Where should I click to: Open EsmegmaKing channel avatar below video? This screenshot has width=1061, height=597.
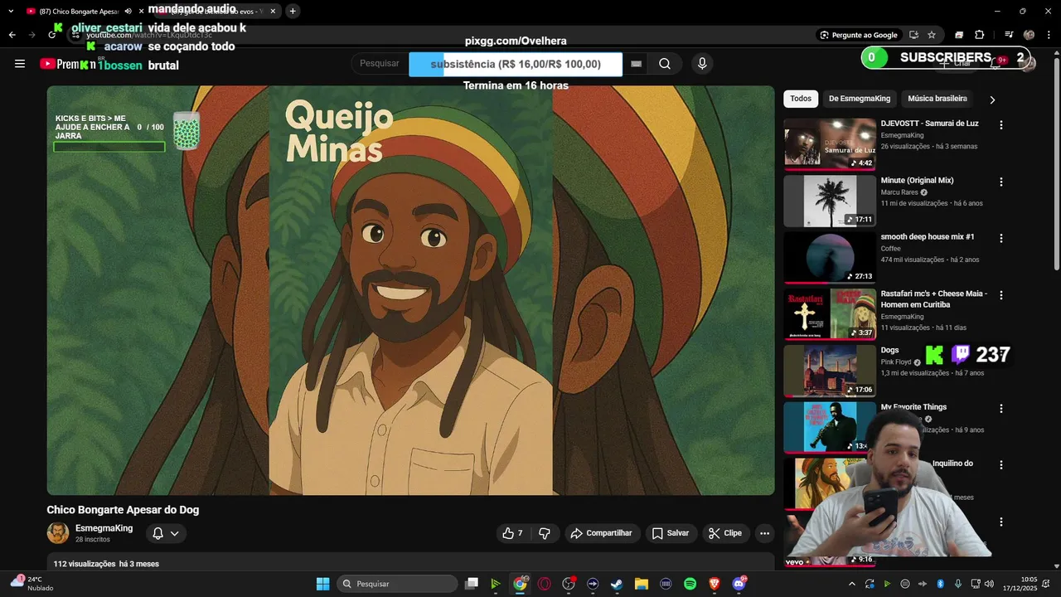click(58, 533)
